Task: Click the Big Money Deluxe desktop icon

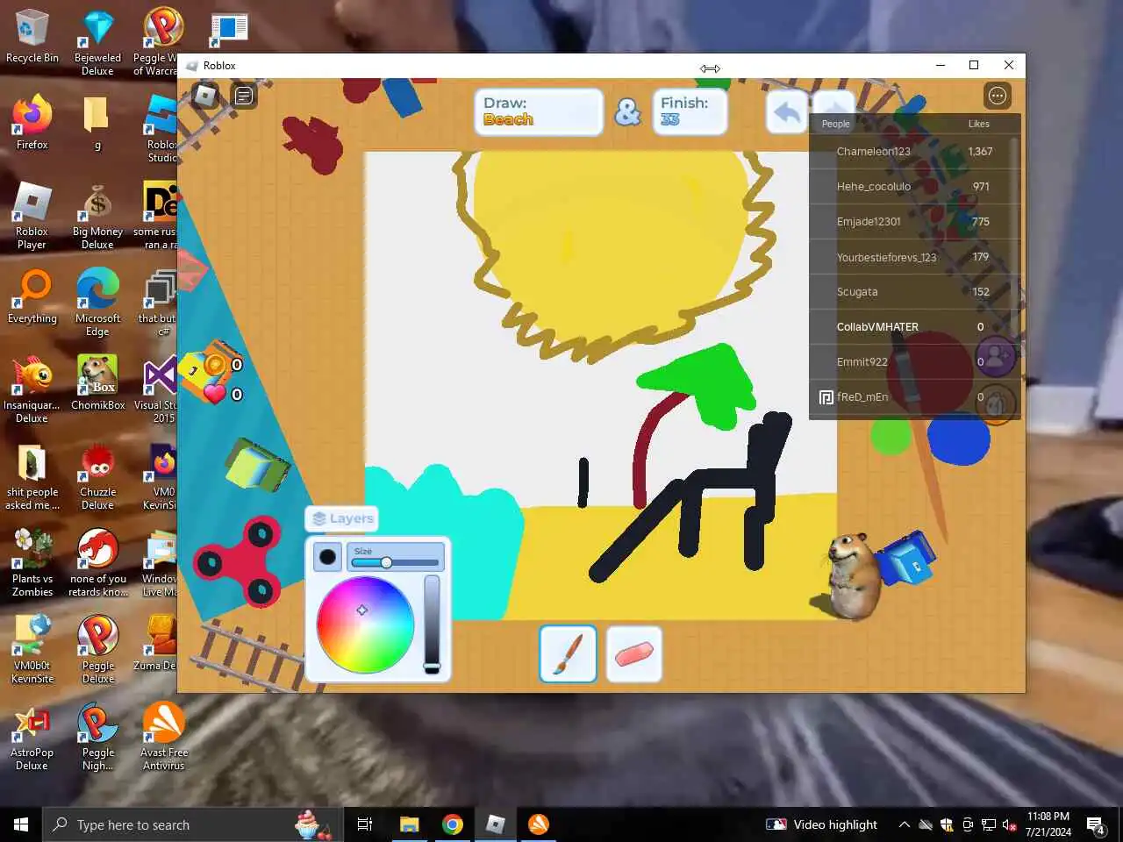Action: click(97, 216)
